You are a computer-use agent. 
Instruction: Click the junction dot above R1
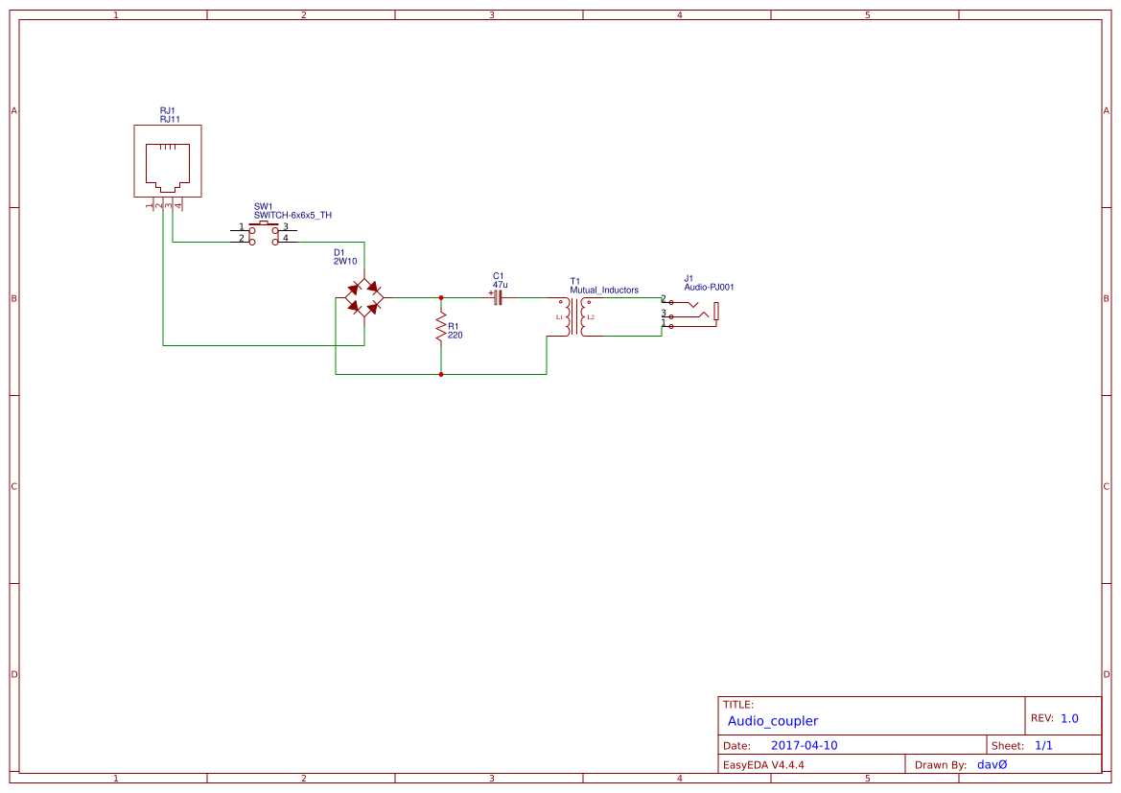coord(440,297)
